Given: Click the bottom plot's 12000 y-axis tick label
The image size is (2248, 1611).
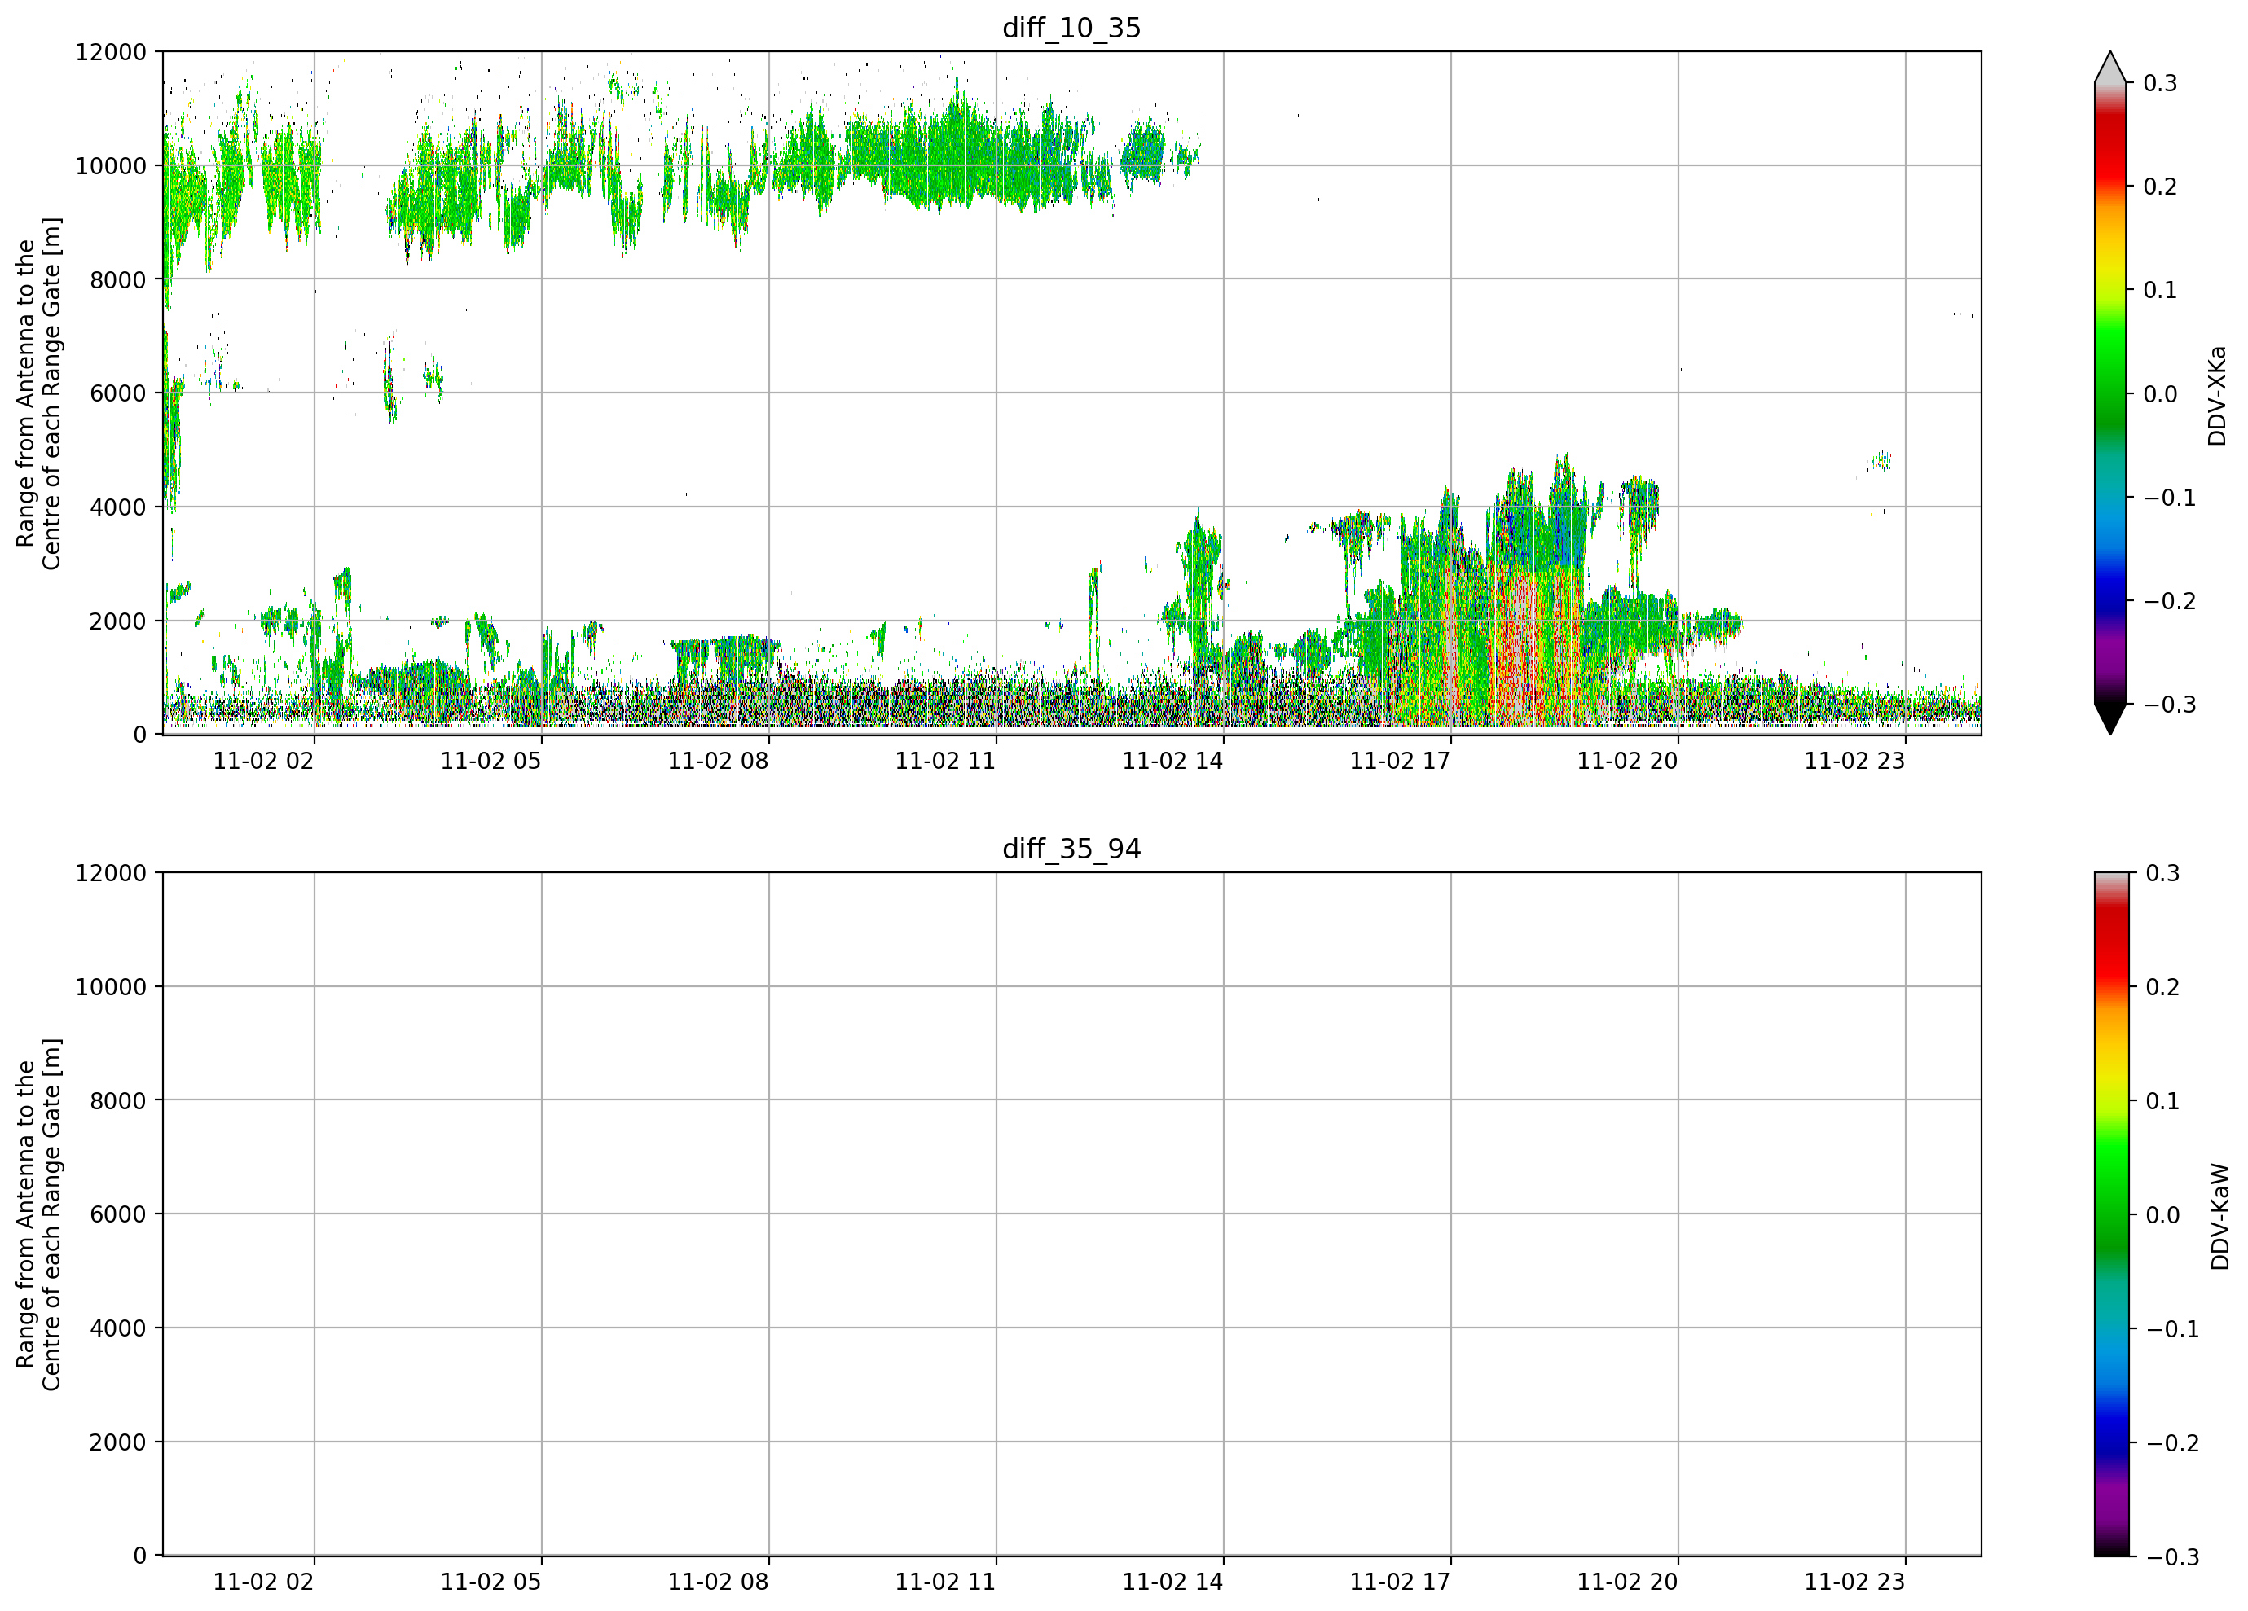Looking at the screenshot, I should [x=111, y=873].
